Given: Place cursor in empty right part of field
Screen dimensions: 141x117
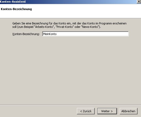Looking at the screenshot, I should click(x=93, y=34).
